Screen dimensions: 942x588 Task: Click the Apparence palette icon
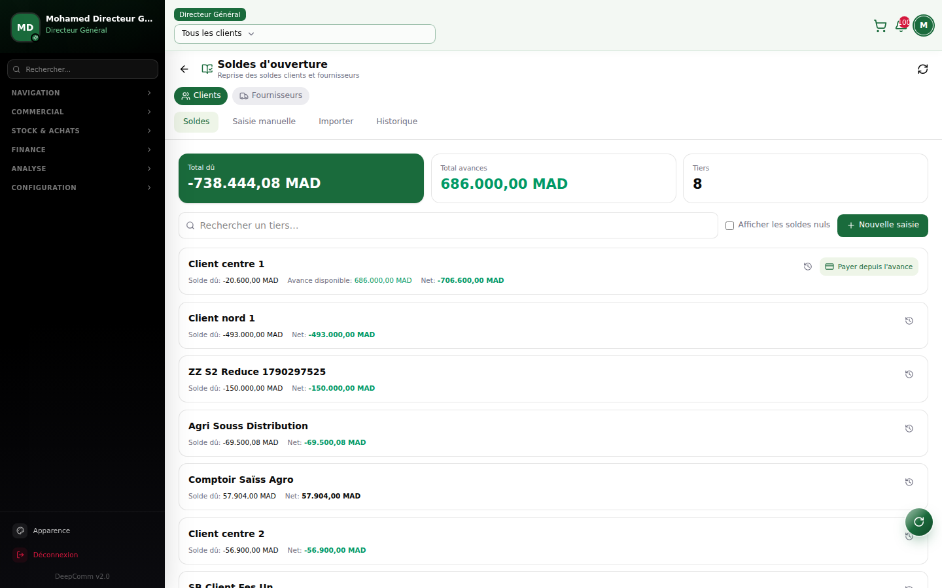[x=20, y=531]
